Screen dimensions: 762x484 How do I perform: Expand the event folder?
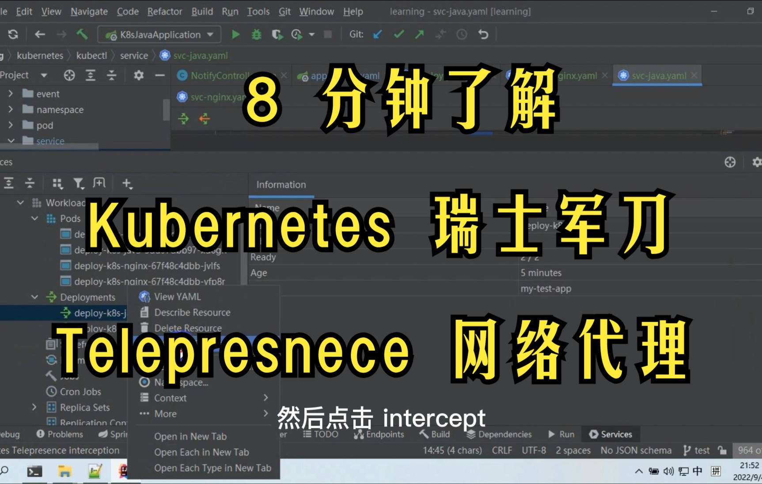pyautogui.click(x=11, y=94)
